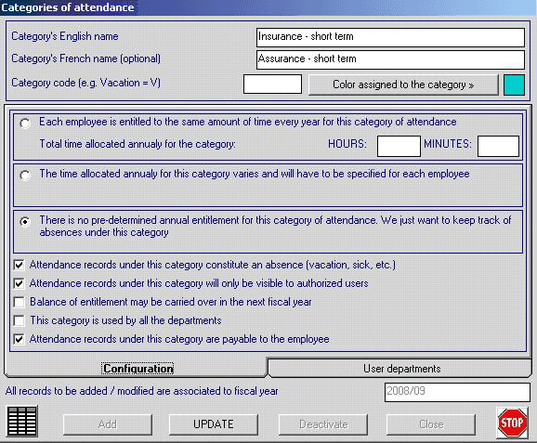Select same annual entitlement for every employee
The height and width of the screenshot is (443, 537).
coord(25,123)
